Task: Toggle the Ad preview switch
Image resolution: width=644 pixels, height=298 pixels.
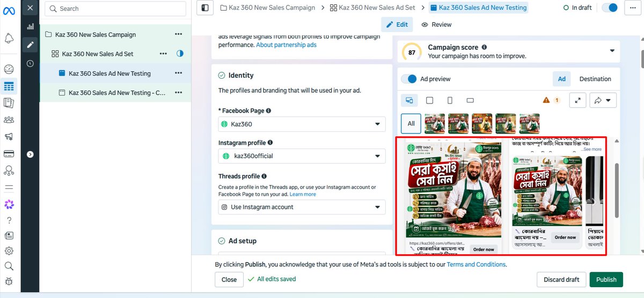Action: [409, 79]
